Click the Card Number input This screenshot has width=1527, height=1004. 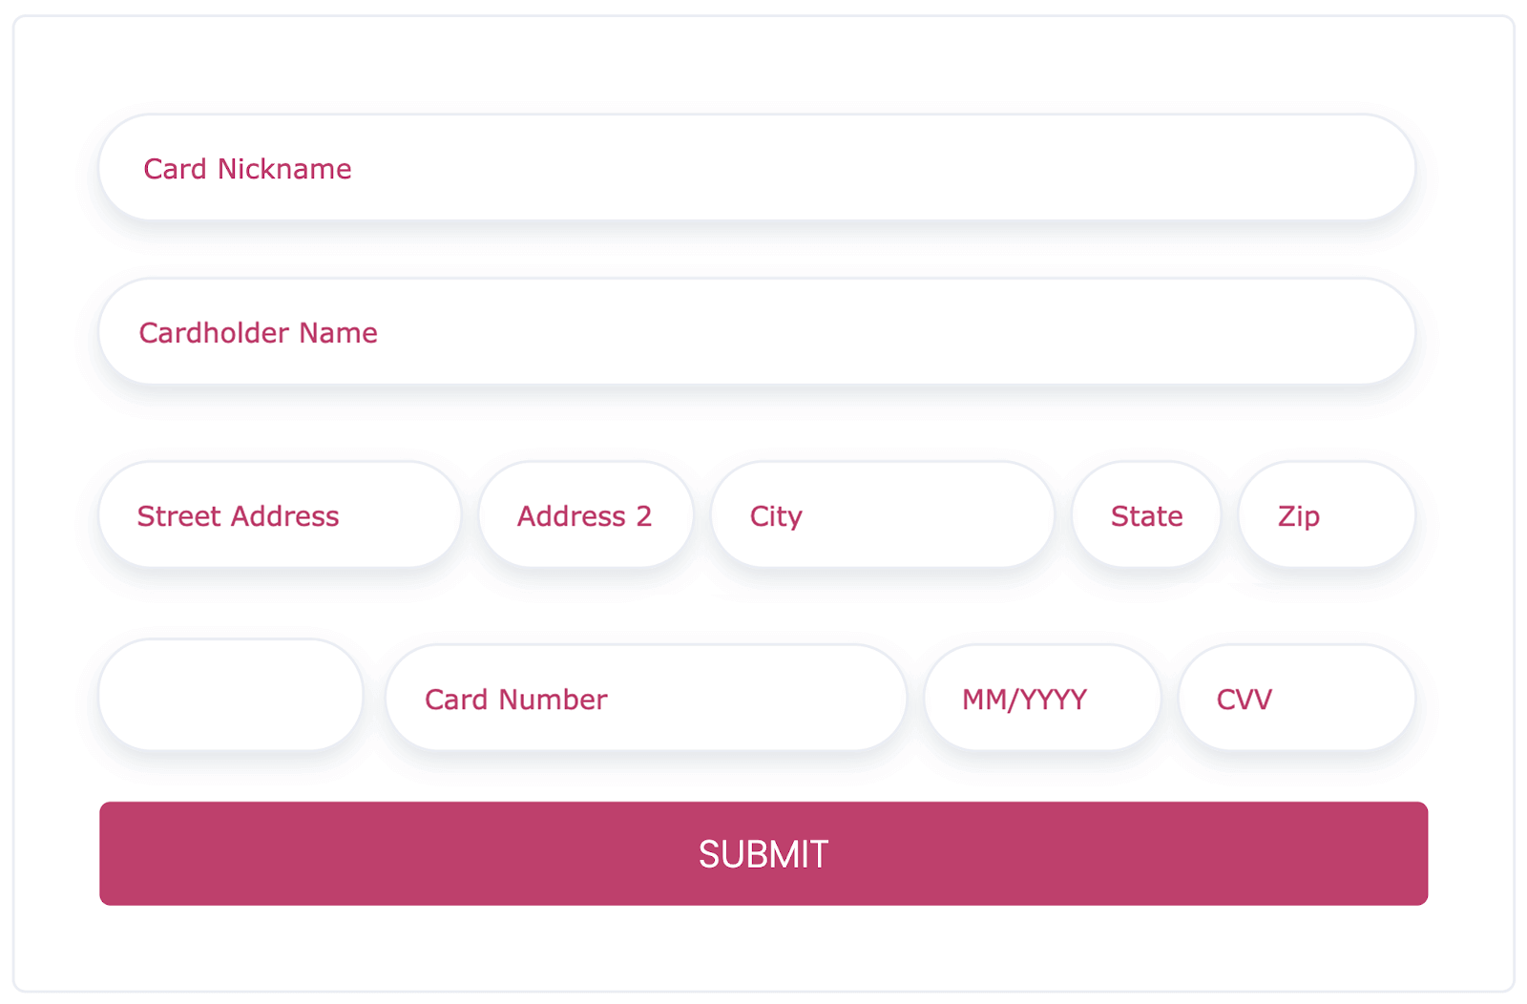coord(646,699)
